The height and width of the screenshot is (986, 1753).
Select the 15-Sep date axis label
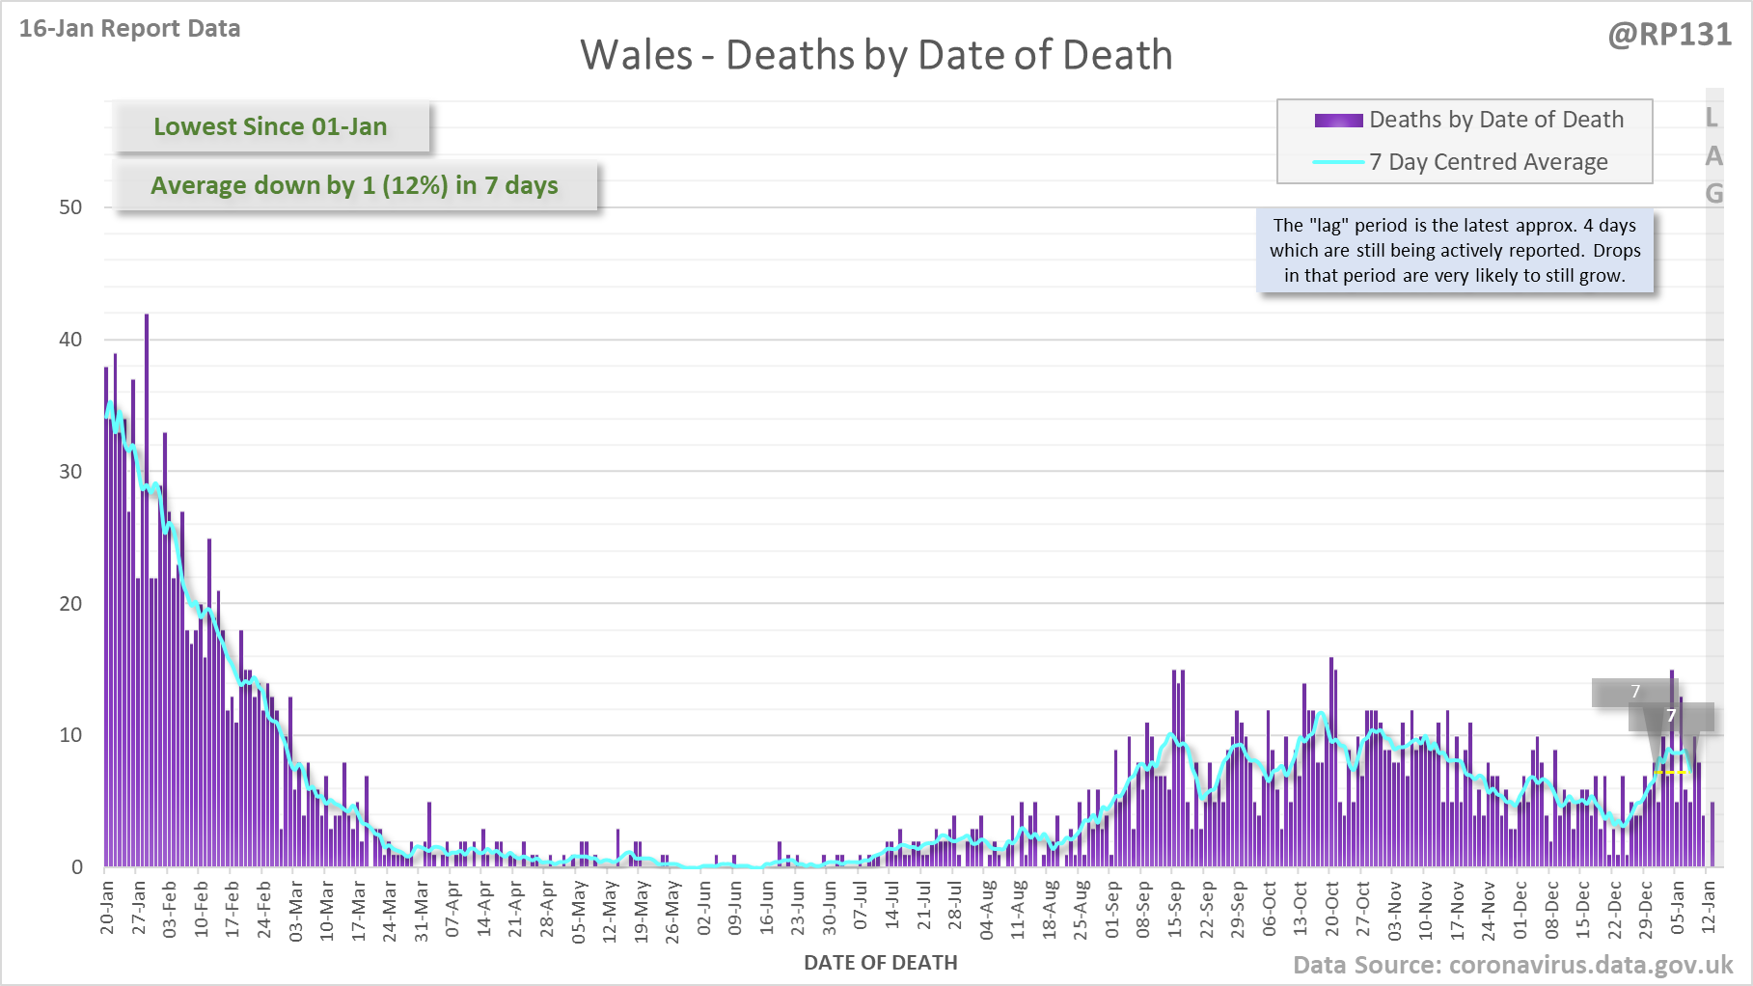[x=1175, y=907]
